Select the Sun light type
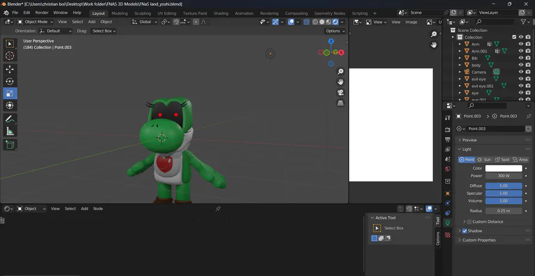 pyautogui.click(x=484, y=160)
